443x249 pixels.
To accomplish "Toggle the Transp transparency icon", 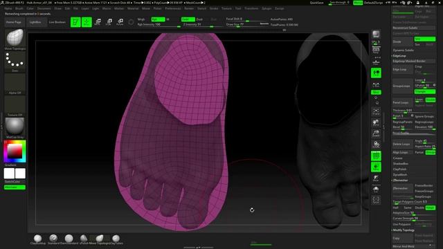I will tap(376, 167).
